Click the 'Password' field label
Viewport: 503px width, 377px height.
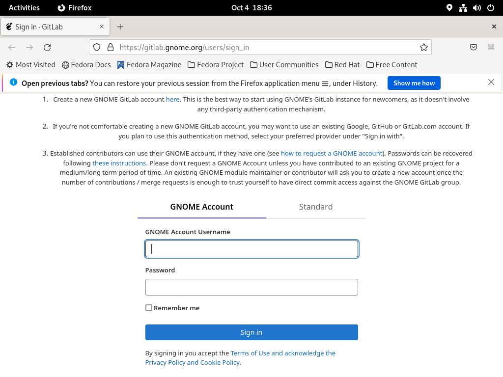(160, 270)
